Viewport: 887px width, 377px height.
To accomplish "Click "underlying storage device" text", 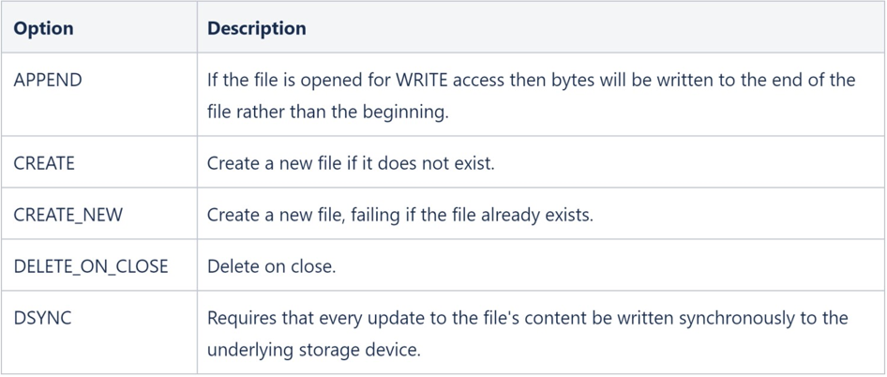I will click(314, 351).
